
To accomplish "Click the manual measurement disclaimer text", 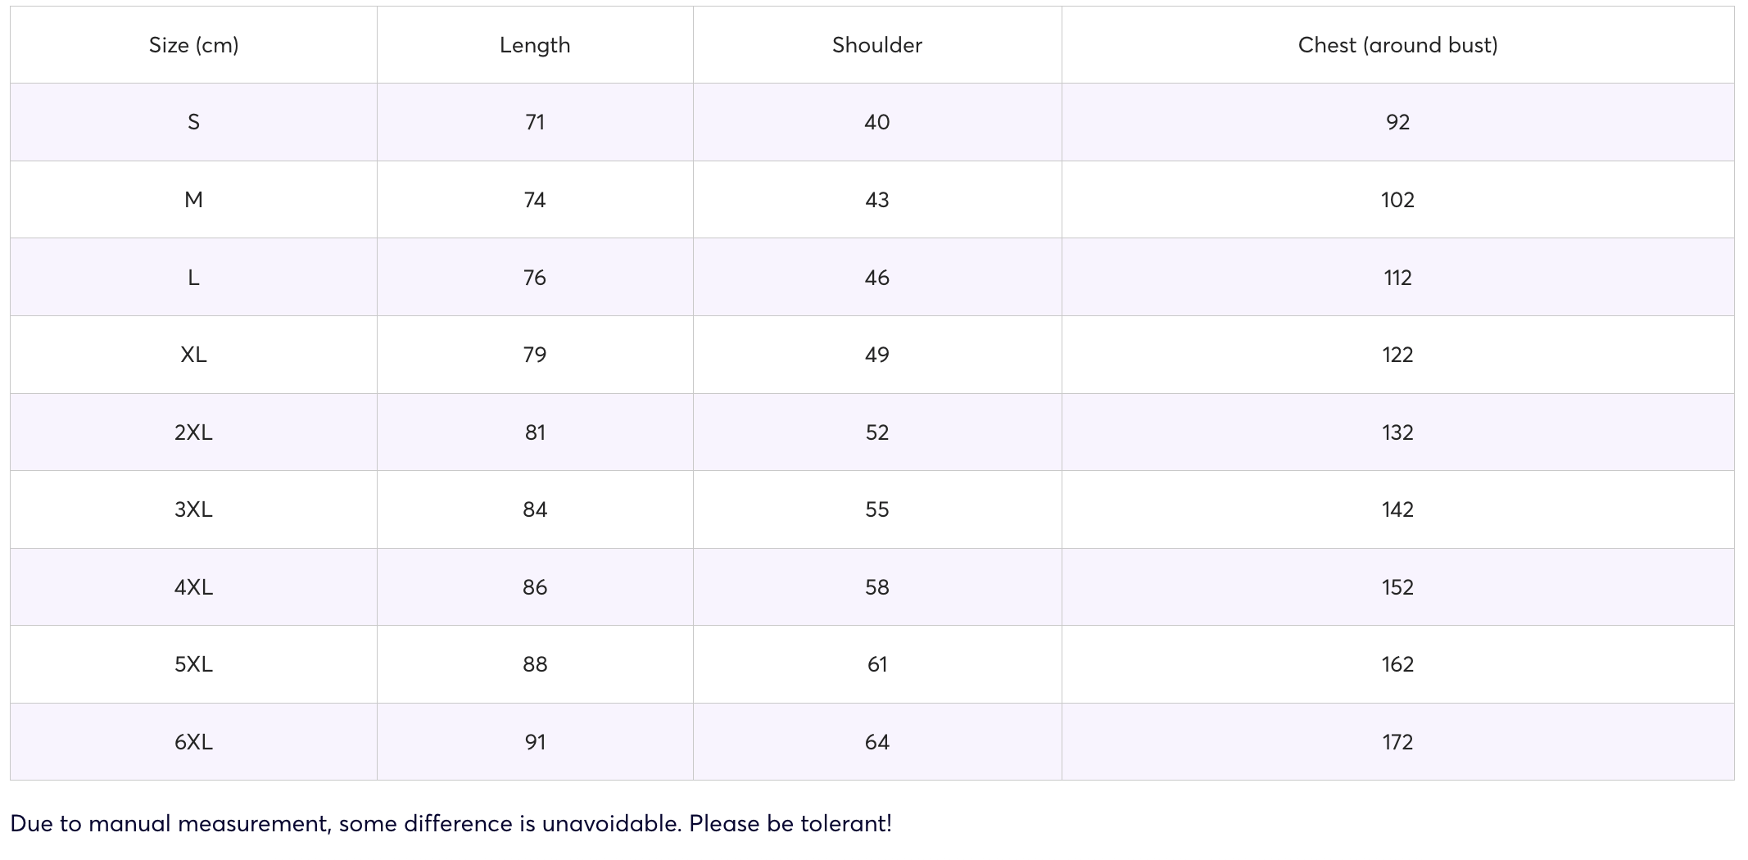I will click(x=451, y=823).
